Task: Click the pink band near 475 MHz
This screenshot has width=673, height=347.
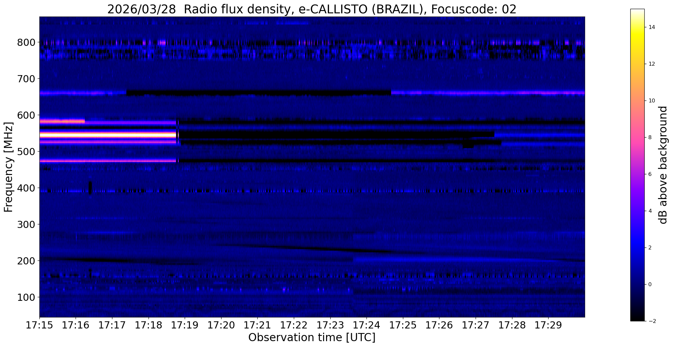Action: (x=108, y=161)
